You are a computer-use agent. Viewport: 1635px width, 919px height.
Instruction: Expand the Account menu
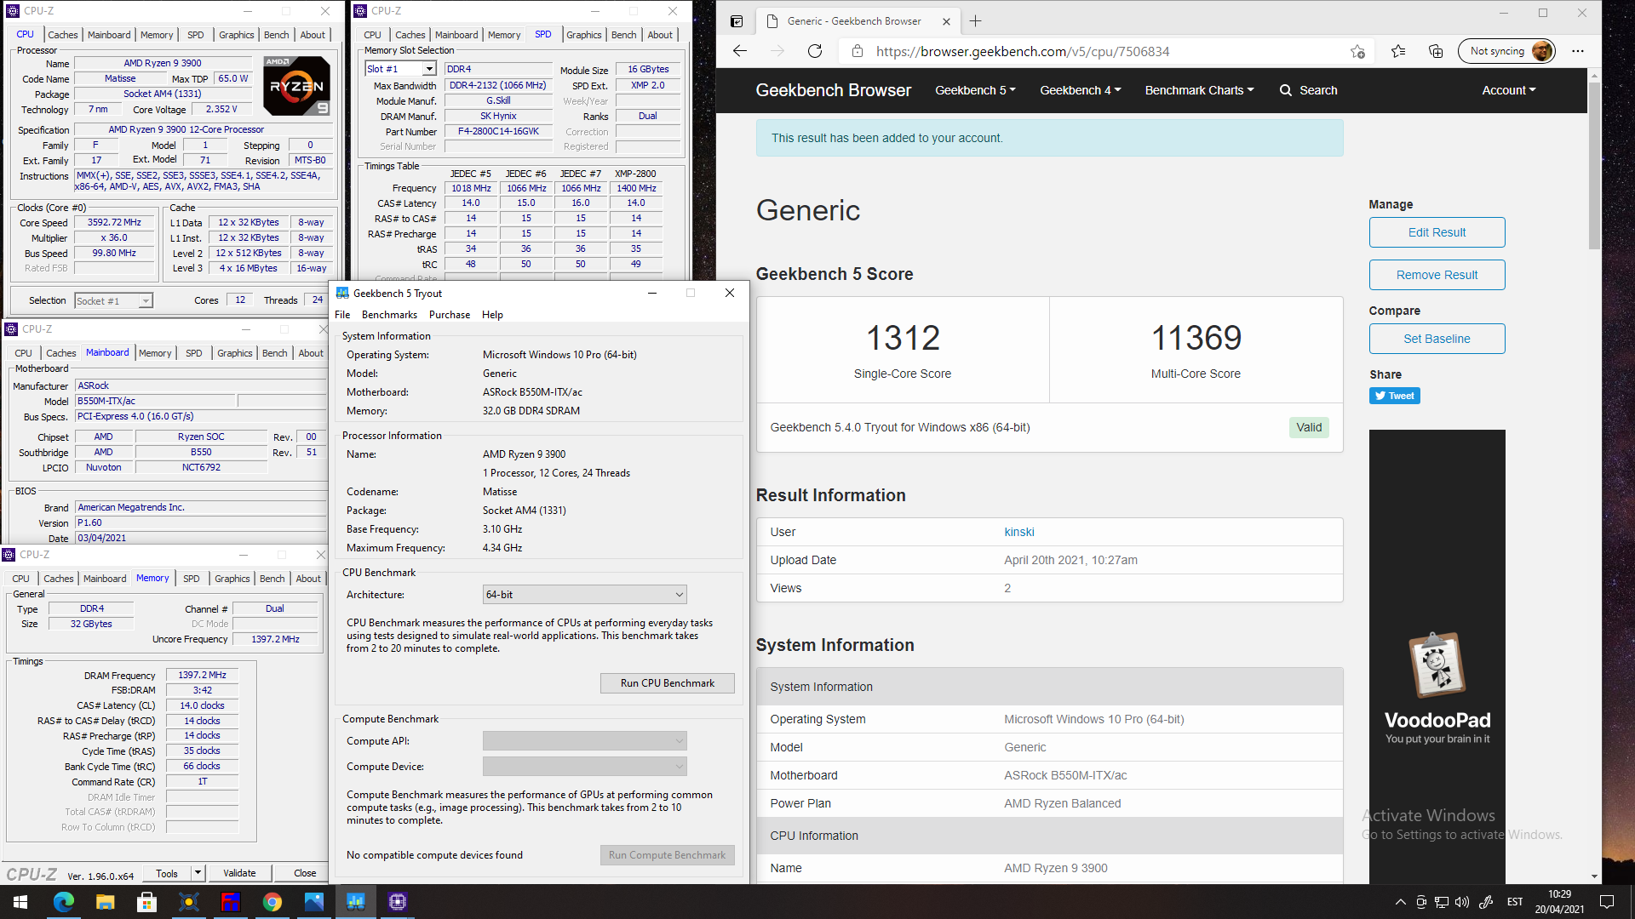click(x=1508, y=90)
